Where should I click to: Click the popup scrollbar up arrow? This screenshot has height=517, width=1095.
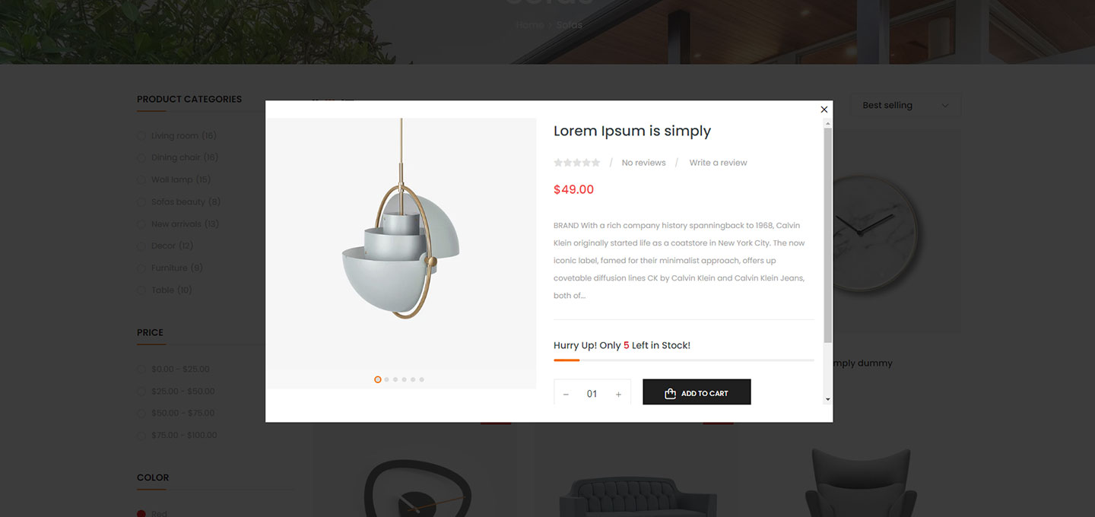pos(828,122)
